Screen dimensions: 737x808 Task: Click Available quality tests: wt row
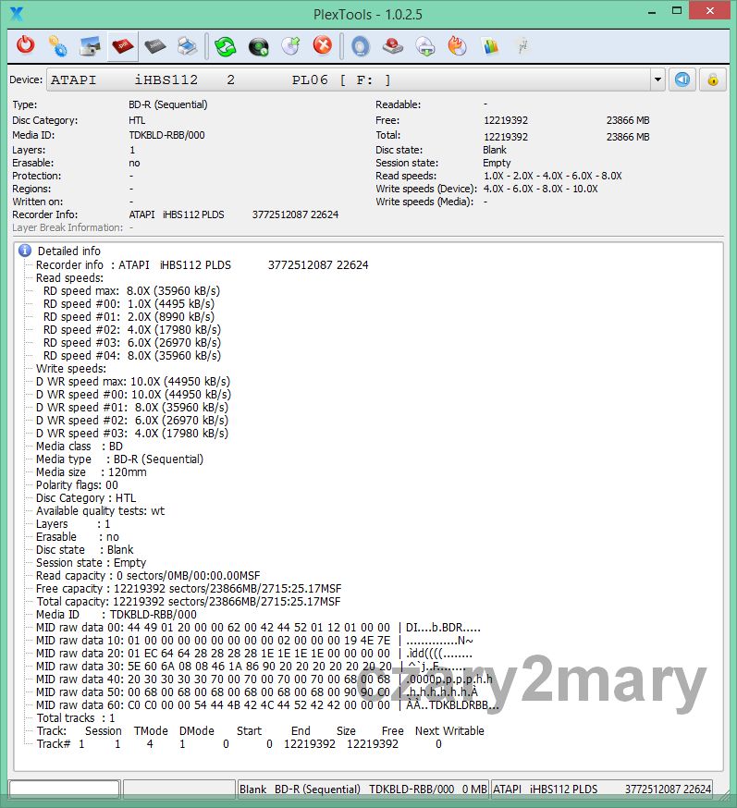point(101,510)
